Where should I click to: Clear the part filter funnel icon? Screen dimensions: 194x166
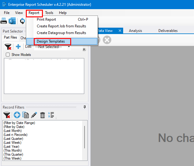8,47
